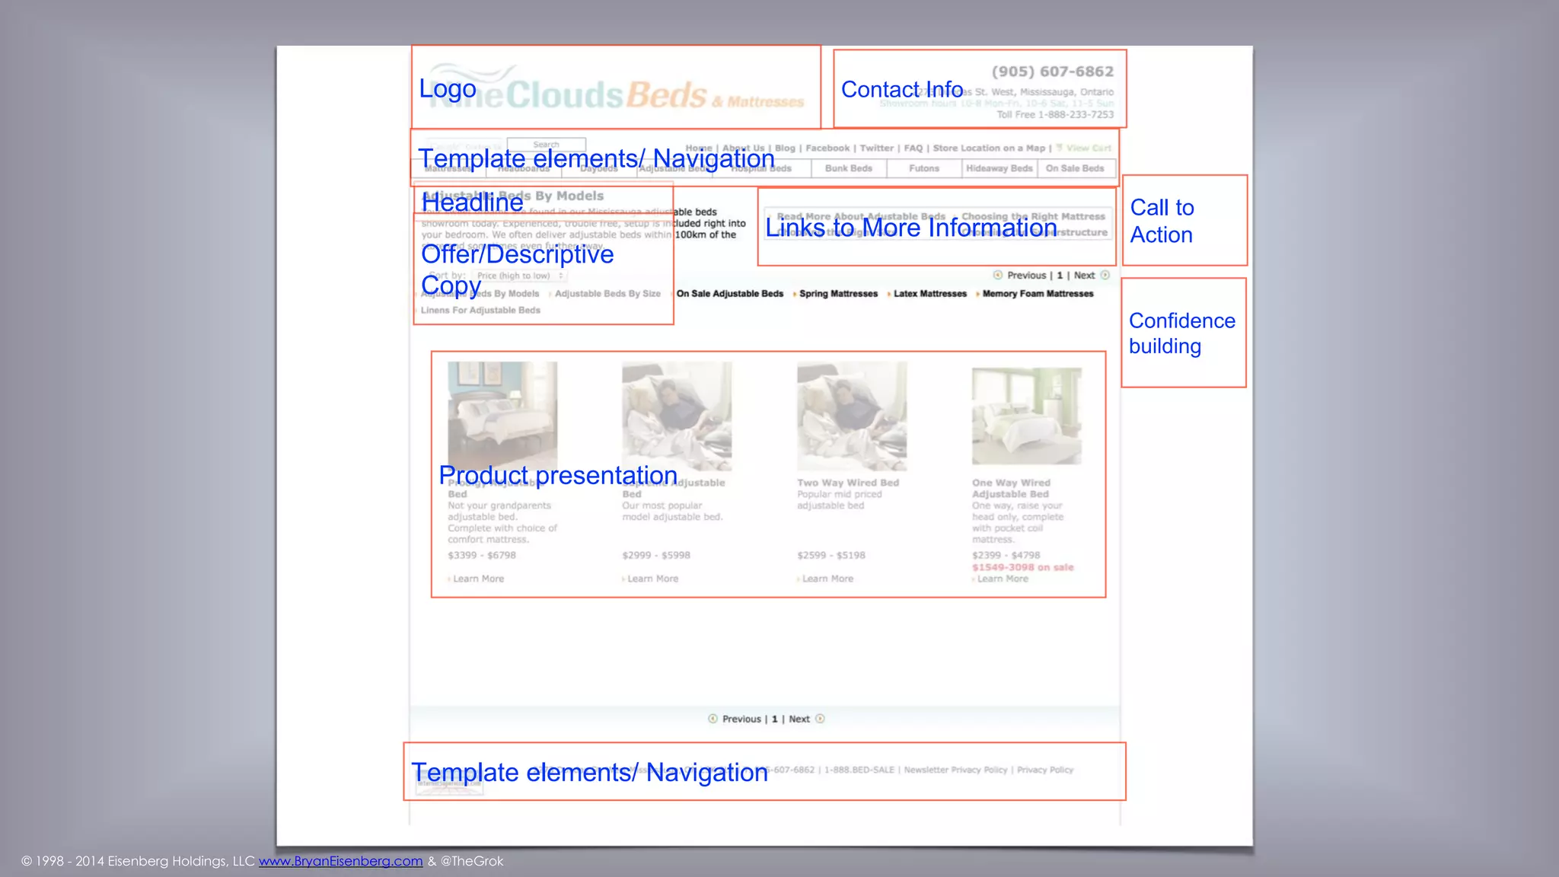
Task: Open the FAQ page link
Action: [x=913, y=148]
